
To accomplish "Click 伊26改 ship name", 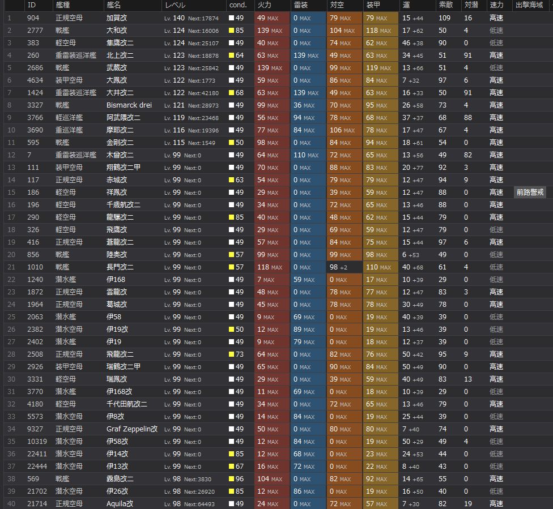I will [x=117, y=491].
